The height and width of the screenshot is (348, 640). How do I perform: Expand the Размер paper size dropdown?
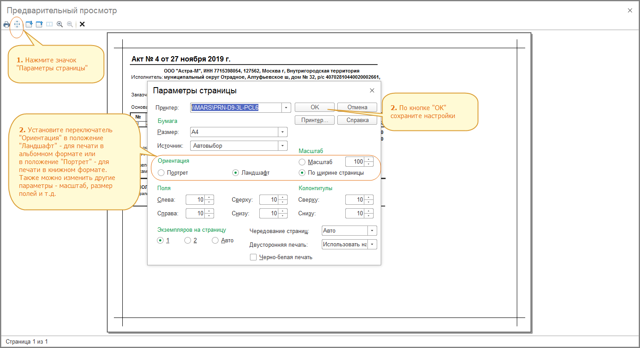click(282, 132)
